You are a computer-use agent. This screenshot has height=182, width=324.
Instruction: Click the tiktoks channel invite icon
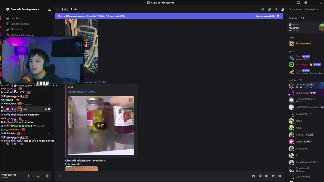(x=46, y=109)
